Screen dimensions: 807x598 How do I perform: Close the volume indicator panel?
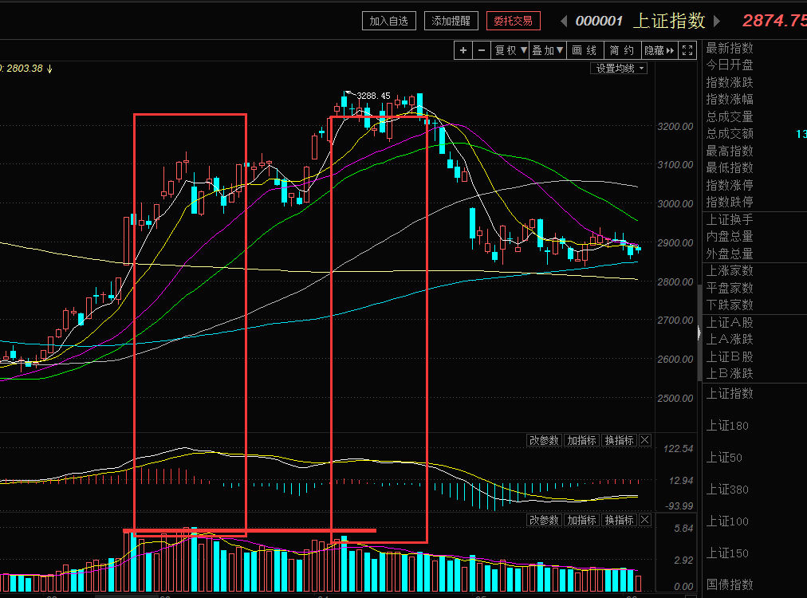pos(645,521)
